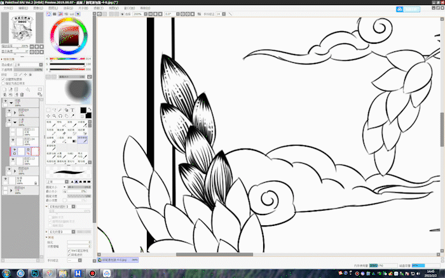445x278 pixels.
Task: Select the Zoom magnifier tool
Action: click(54, 116)
